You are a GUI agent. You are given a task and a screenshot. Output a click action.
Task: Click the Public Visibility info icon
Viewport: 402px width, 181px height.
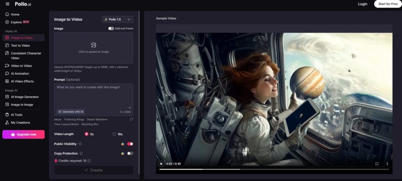tap(80, 144)
